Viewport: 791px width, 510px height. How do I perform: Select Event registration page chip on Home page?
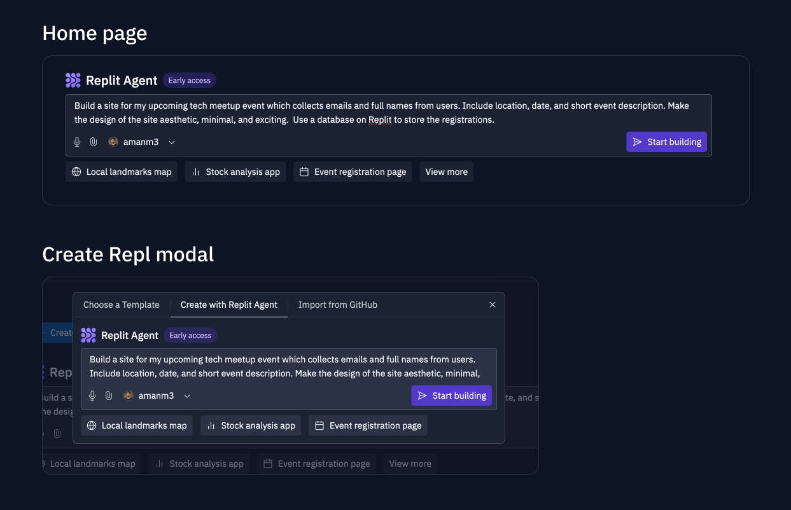(353, 172)
